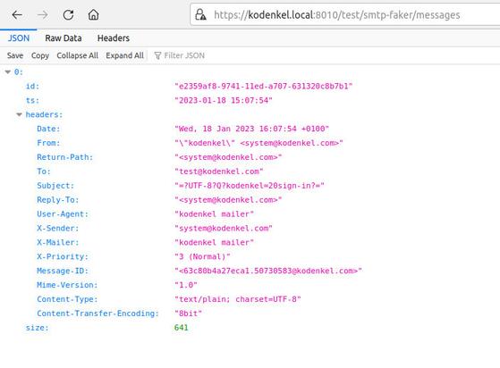Select the "Mime-Version:" header key
Screen dimensions: 500x368
pyautogui.click(x=67, y=285)
